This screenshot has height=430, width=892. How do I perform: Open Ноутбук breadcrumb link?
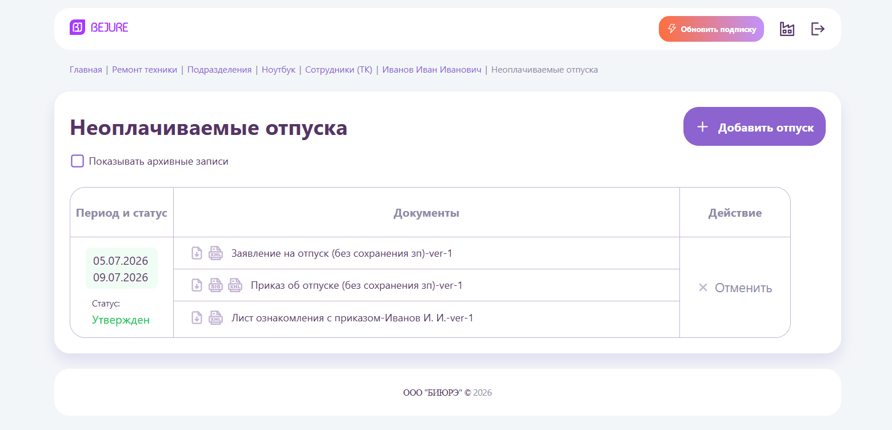(x=278, y=70)
